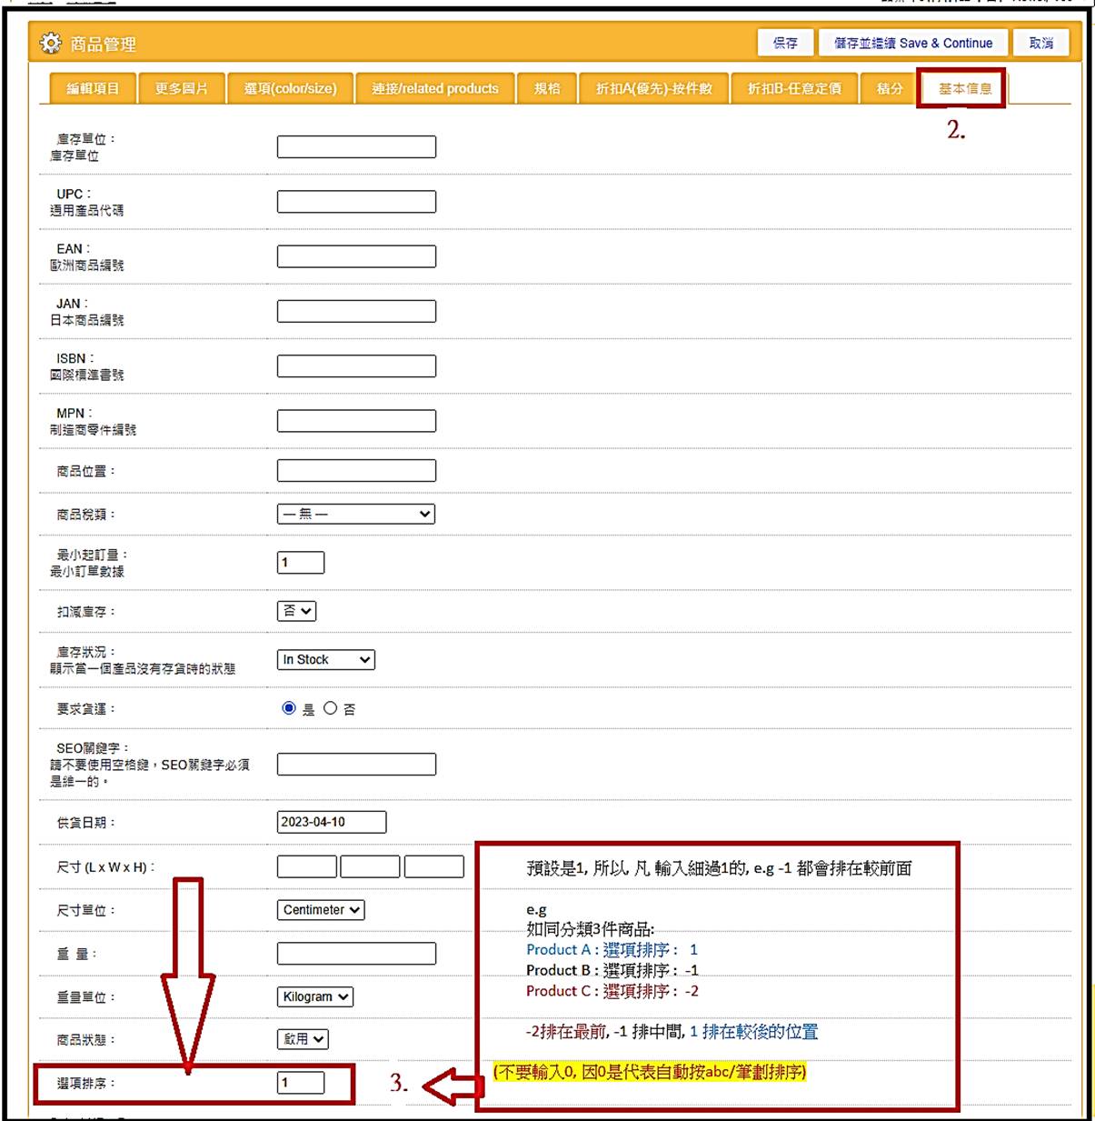
Task: Click the SEO關鍵字 text field
Action: 356,765
